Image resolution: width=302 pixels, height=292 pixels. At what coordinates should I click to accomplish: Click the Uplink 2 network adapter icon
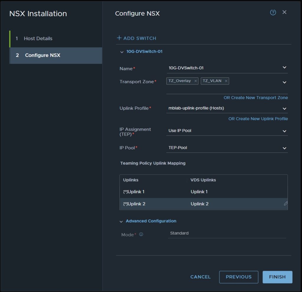[125, 204]
